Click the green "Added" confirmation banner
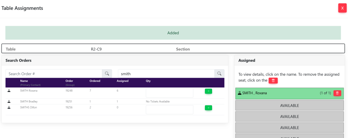The height and width of the screenshot is (138, 348). click(173, 33)
